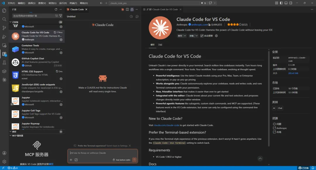Filter extensions with funnel icon
The image size is (316, 170).
(x=61, y=16)
